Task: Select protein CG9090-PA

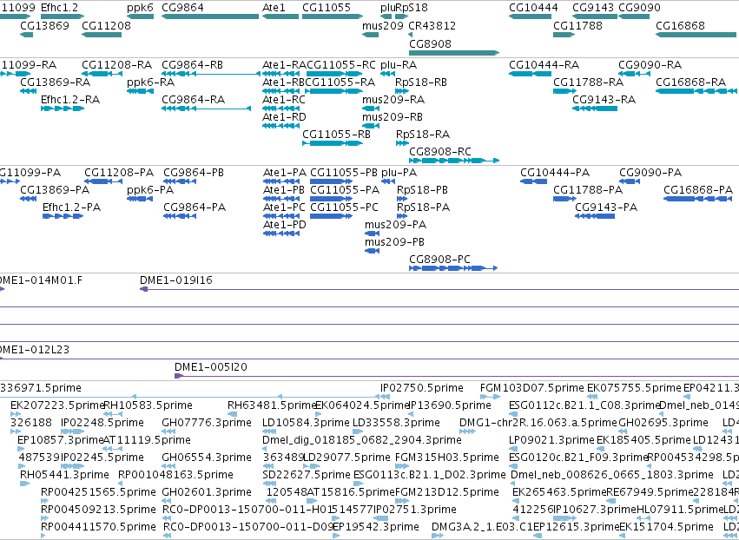Action: pos(630,181)
